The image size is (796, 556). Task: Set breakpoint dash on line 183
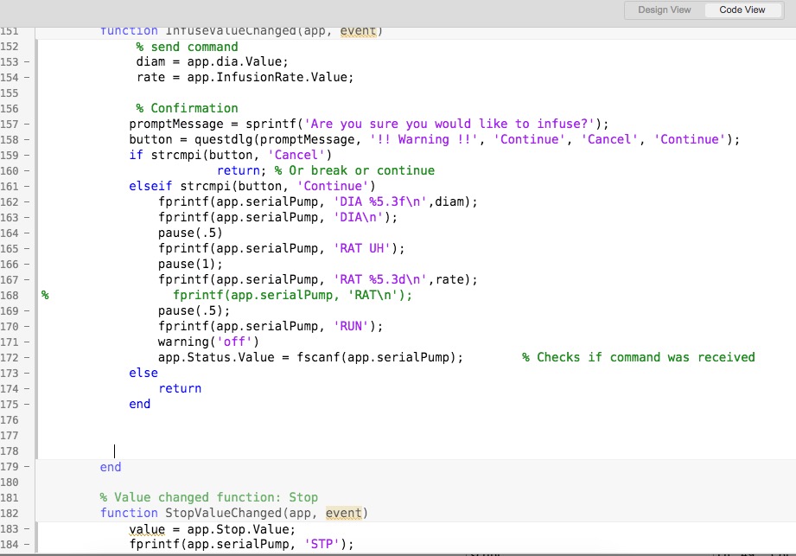[x=26, y=528]
